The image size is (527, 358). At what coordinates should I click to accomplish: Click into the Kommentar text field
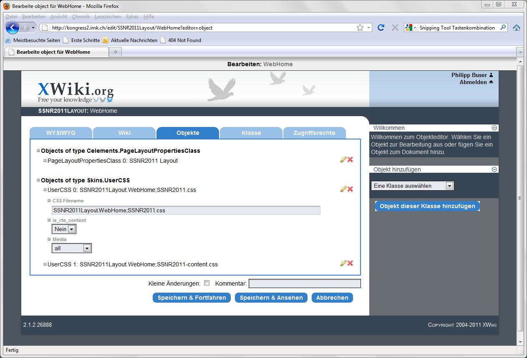click(x=305, y=283)
